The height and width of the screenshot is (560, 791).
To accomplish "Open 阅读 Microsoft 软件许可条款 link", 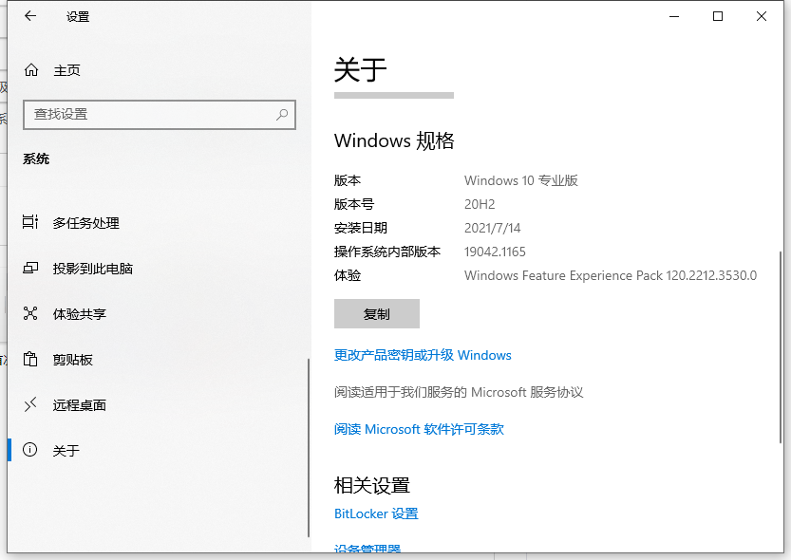I will click(419, 429).
